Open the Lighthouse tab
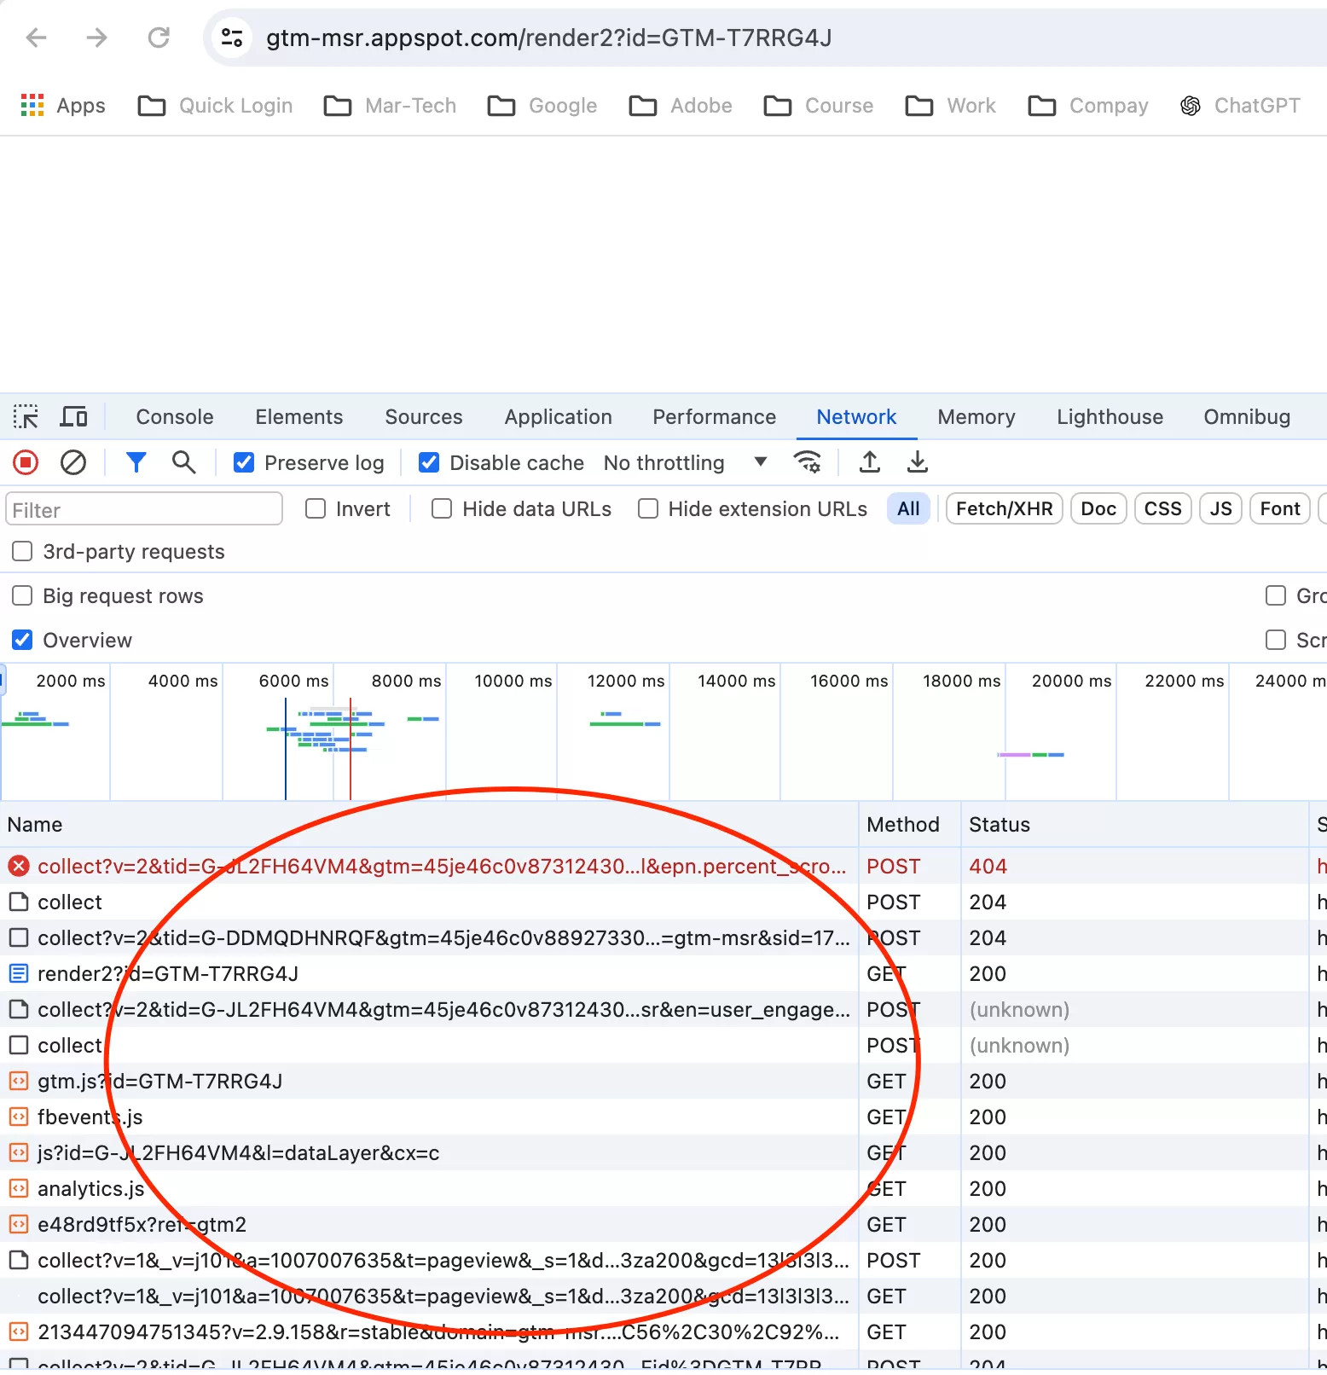The image size is (1327, 1375). [x=1110, y=417]
